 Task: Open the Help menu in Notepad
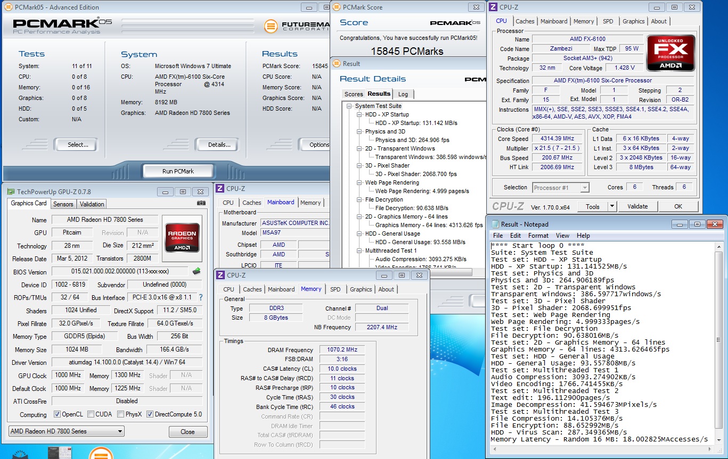tap(583, 236)
